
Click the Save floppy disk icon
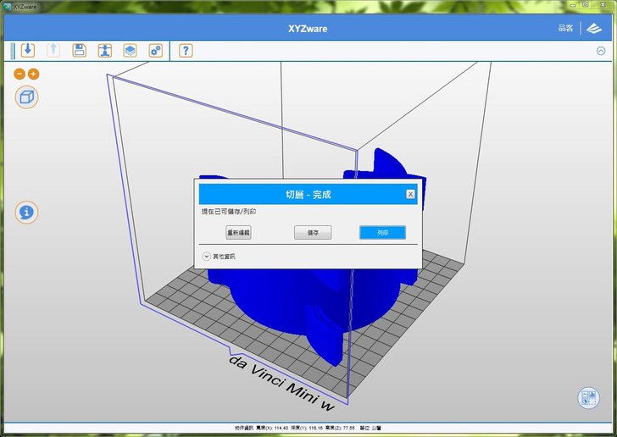[79, 50]
